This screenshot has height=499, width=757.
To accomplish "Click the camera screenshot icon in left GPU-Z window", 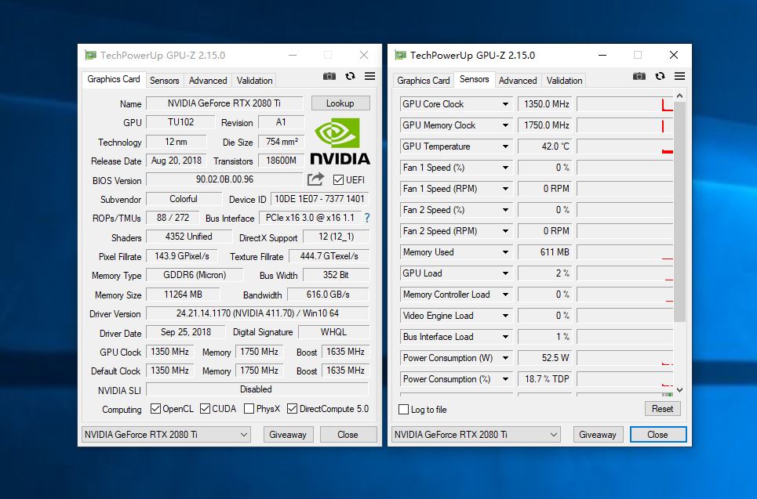I will (x=329, y=76).
